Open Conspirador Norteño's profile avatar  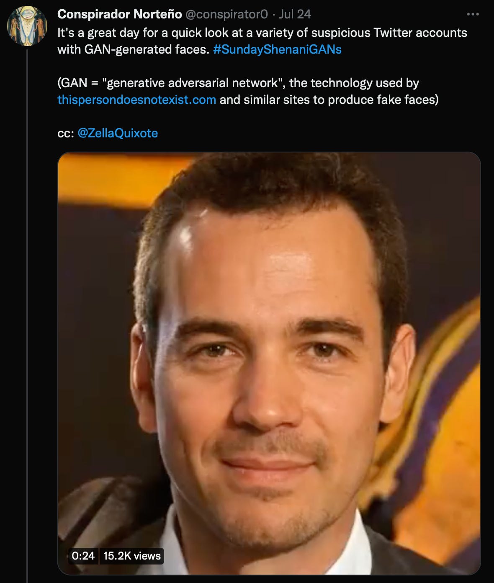pyautogui.click(x=27, y=26)
